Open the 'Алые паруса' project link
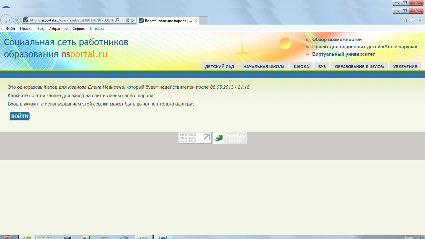This screenshot has width=425, height=239. (365, 47)
